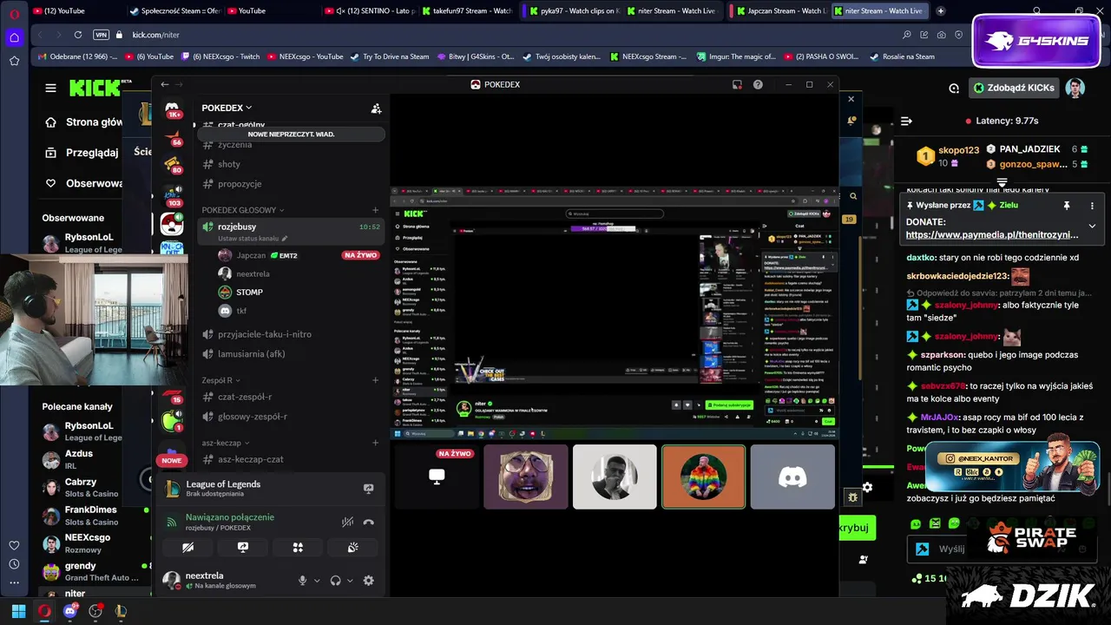The height and width of the screenshot is (625, 1111).
Task: Open headphone output options arrow
Action: click(x=350, y=581)
